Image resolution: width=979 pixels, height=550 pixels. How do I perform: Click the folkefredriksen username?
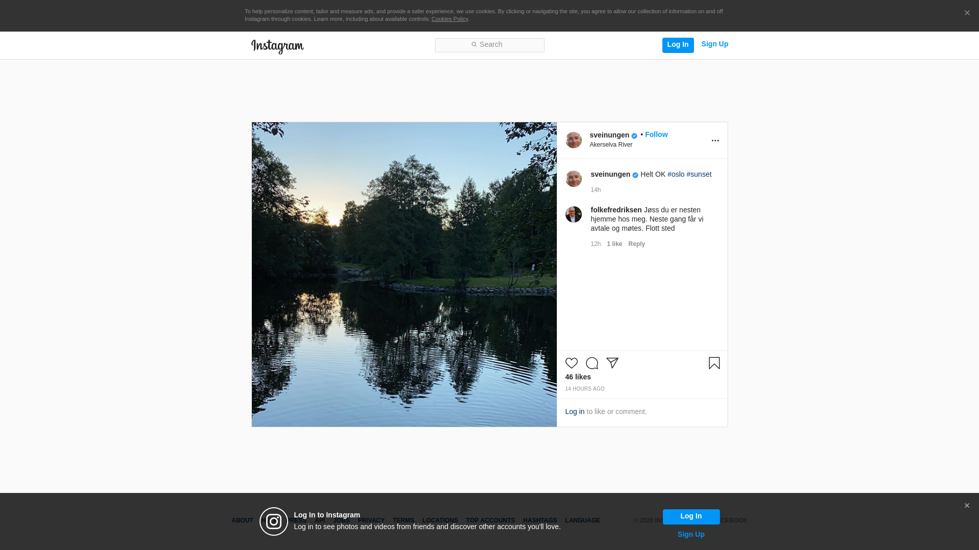616,210
